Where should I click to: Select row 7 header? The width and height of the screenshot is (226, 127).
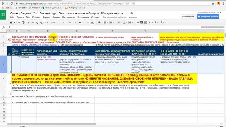point(4,89)
